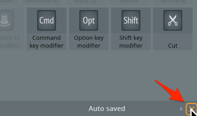
Task: Select the Opt key icon
Action: [x=89, y=20]
